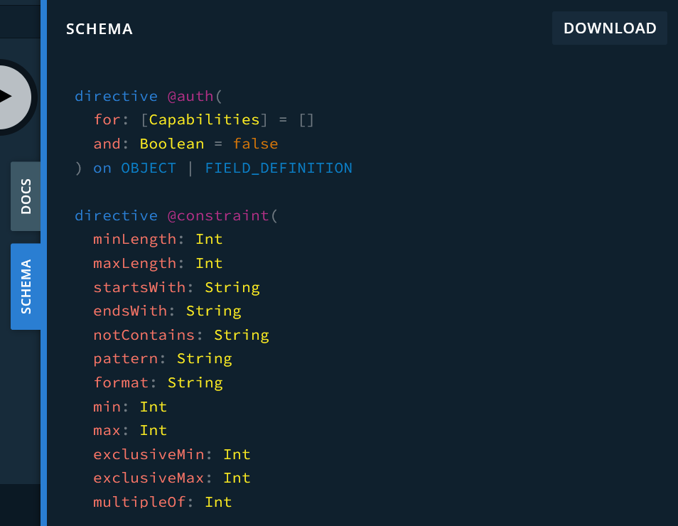Click the min argument
The image size is (678, 526).
click(x=107, y=407)
